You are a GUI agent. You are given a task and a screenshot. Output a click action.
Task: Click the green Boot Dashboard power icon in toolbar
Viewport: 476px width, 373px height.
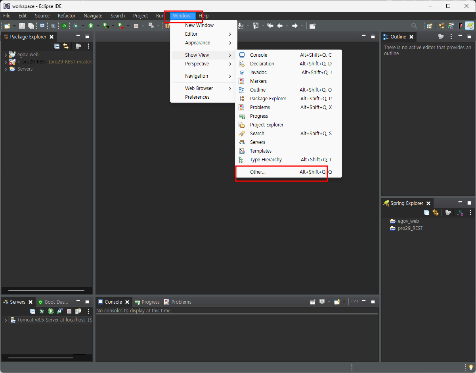click(x=64, y=26)
